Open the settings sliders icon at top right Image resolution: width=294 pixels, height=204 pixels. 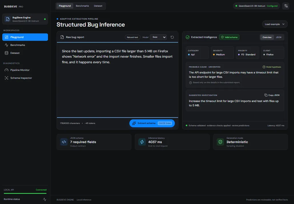[x=286, y=6]
